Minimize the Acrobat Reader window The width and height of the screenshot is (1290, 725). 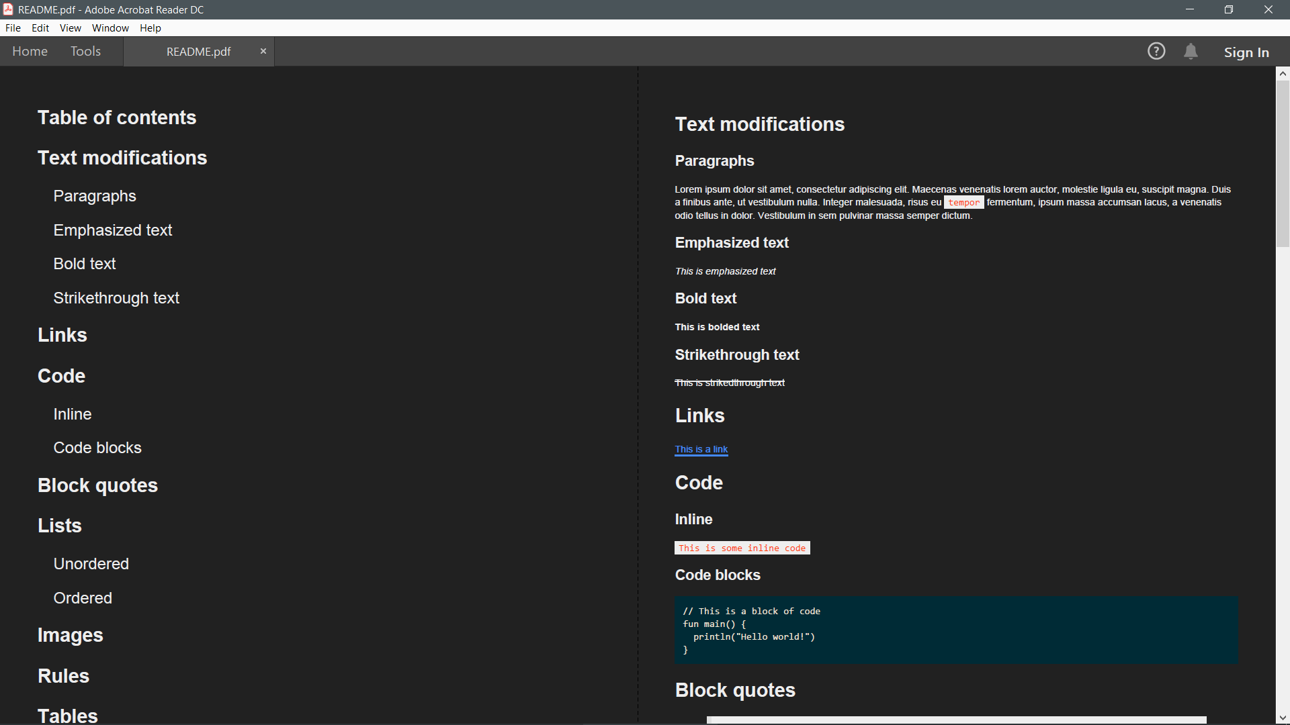[x=1189, y=9]
